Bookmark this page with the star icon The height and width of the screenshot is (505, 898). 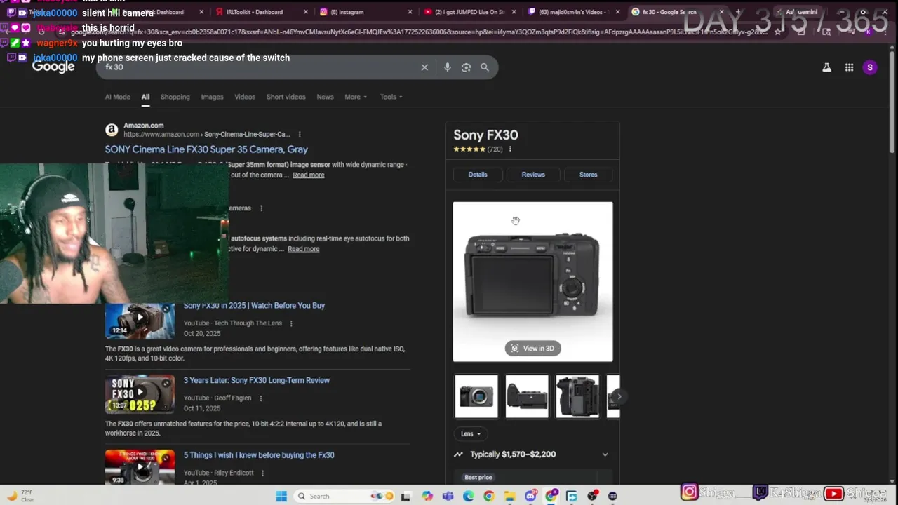click(x=777, y=32)
